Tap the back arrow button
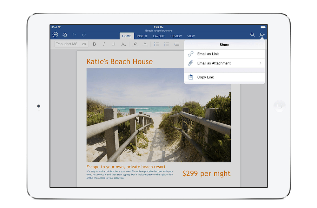The width and height of the screenshot is (317, 208). click(x=56, y=35)
